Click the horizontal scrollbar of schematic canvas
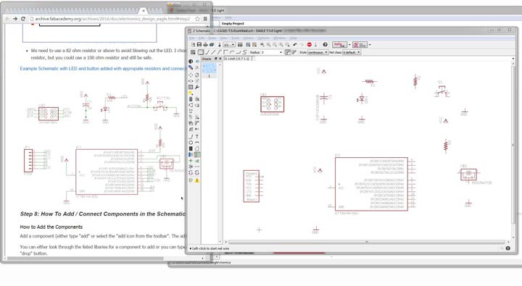This screenshot has height=286, width=522. pos(366,242)
